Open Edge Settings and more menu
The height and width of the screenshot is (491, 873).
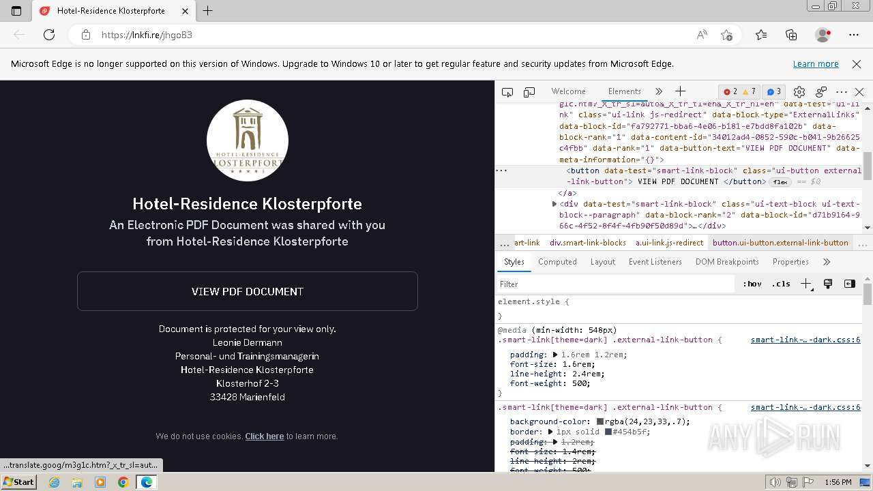click(x=854, y=35)
